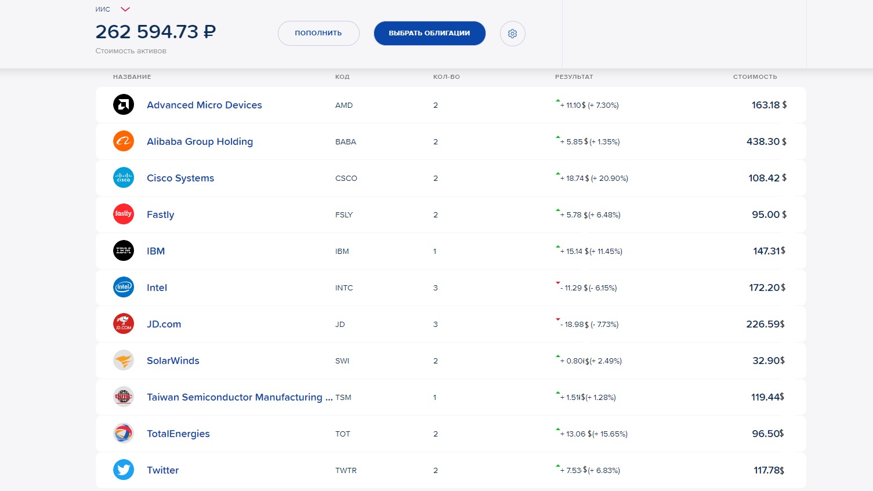Sort by the КОД column header
This screenshot has width=873, height=491.
pyautogui.click(x=342, y=77)
